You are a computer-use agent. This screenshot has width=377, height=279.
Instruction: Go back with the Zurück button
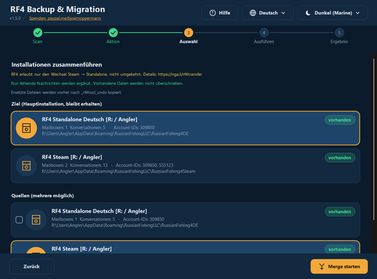32,266
